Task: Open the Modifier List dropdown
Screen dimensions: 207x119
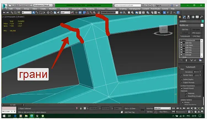Action: pyautogui.click(x=191, y=25)
